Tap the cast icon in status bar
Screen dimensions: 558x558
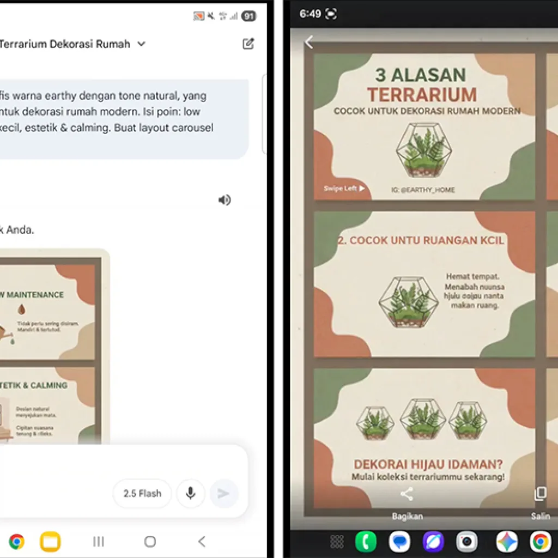(198, 16)
